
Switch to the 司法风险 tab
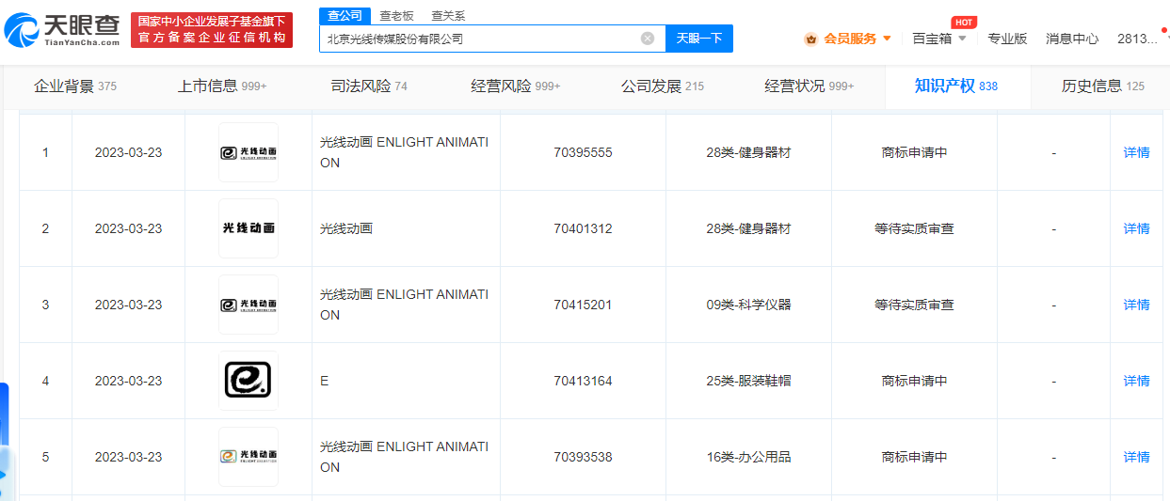tap(369, 86)
